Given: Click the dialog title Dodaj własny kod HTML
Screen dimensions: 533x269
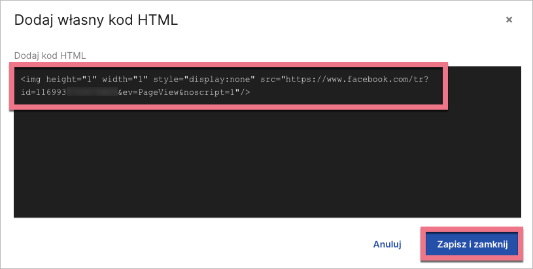Looking at the screenshot, I should coord(96,20).
